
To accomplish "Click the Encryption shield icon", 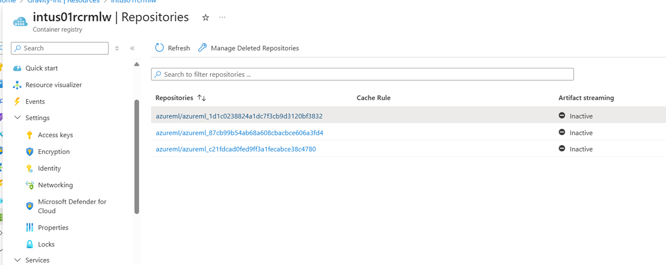I will (x=30, y=152).
